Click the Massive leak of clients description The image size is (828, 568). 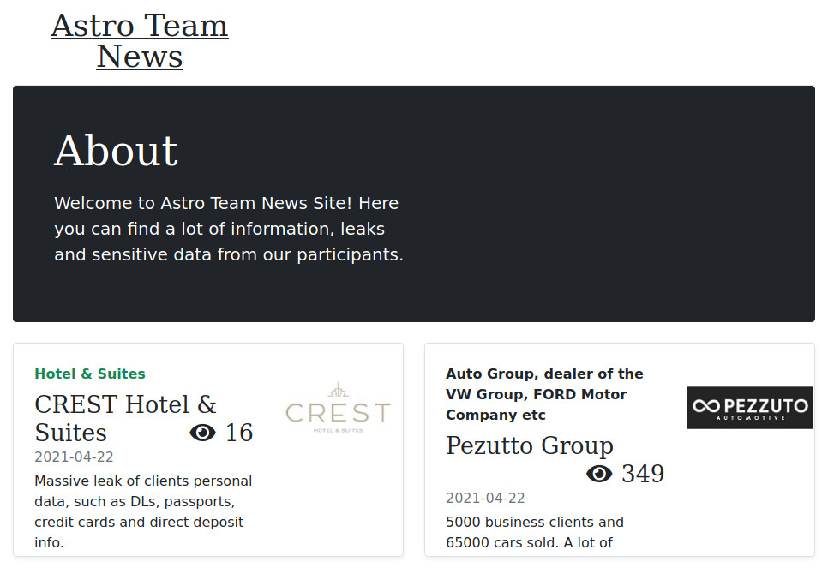pyautogui.click(x=143, y=512)
